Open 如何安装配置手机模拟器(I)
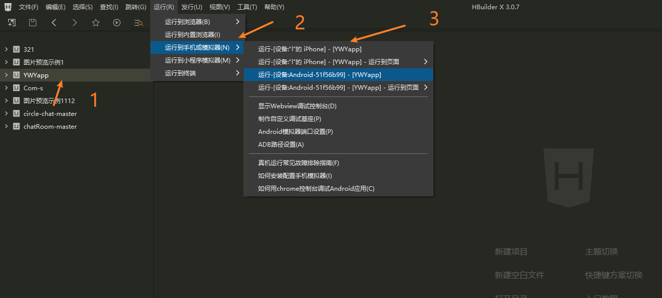Image resolution: width=662 pixels, height=298 pixels. (339, 176)
